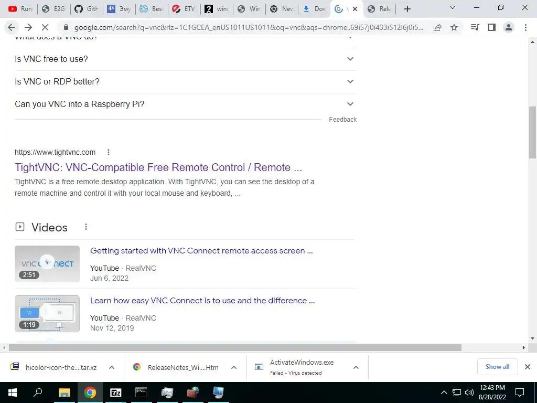The height and width of the screenshot is (403, 537).
Task: Go back to the previous page
Action: [x=12, y=27]
